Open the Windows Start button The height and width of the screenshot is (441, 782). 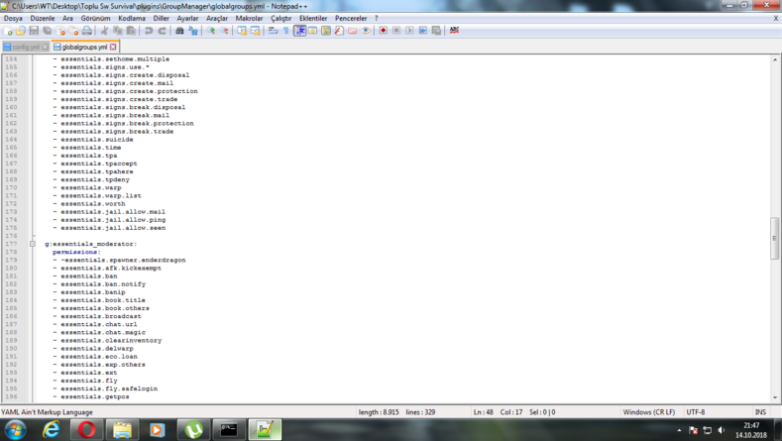tap(14, 429)
